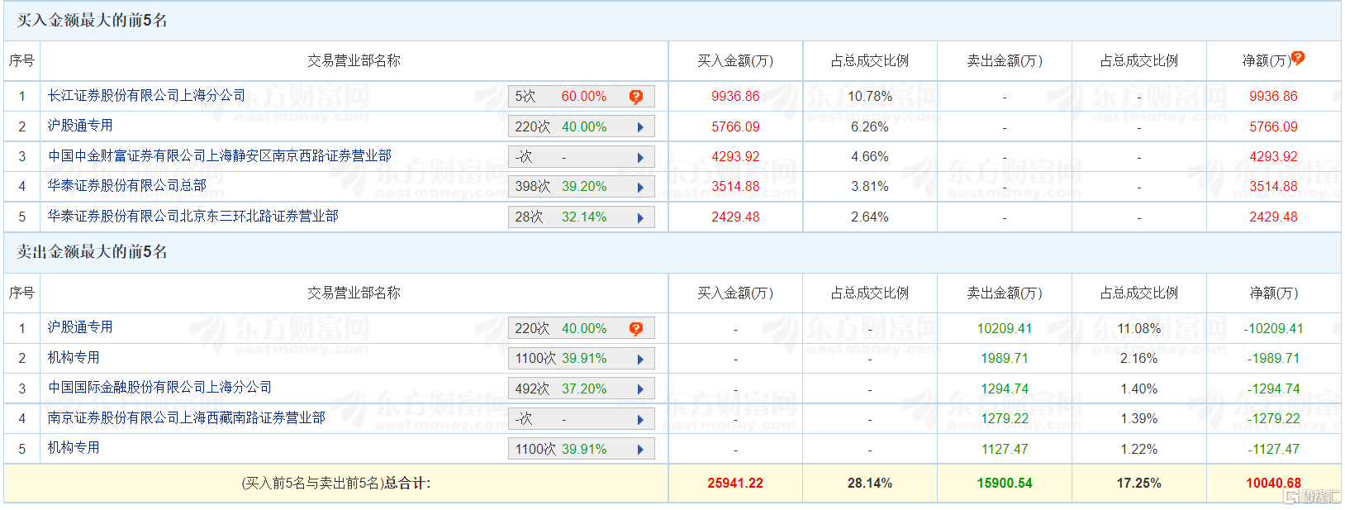Click sell amount 1279.22 cell
Image resolution: width=1345 pixels, height=510 pixels.
1005,419
